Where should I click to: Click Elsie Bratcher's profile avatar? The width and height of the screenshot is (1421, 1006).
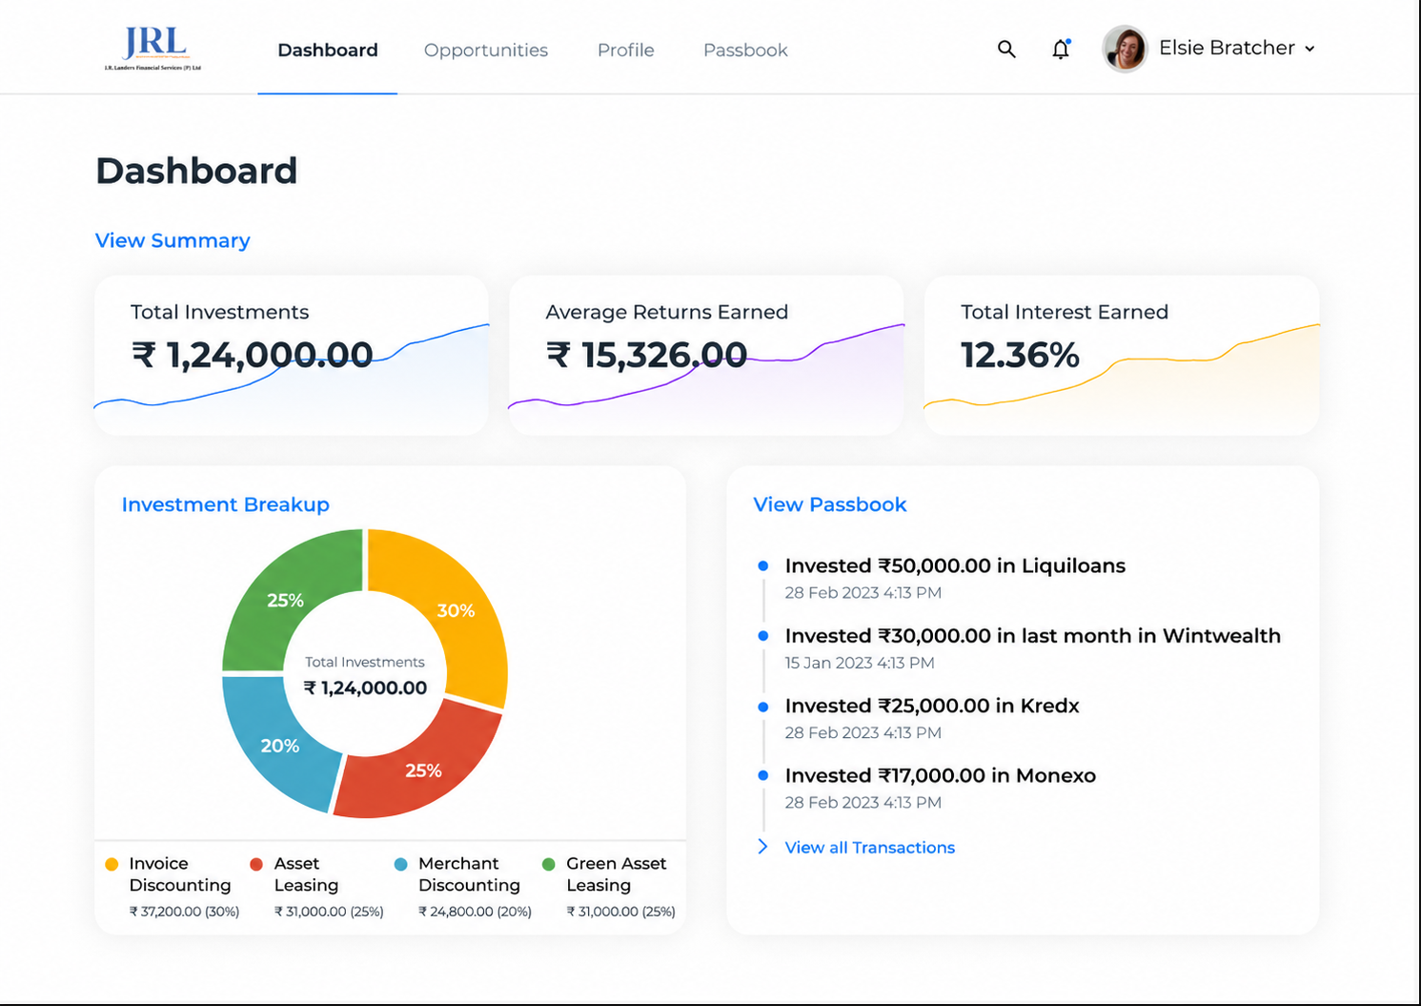click(x=1125, y=49)
